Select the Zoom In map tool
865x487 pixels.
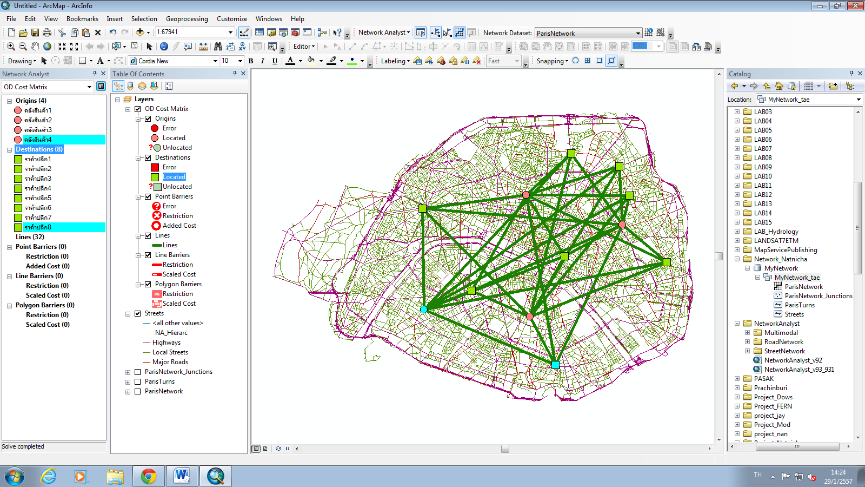pyautogui.click(x=10, y=46)
